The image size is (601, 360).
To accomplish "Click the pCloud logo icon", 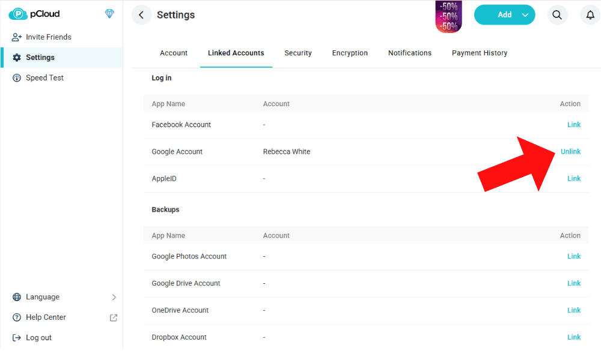I will [18, 14].
